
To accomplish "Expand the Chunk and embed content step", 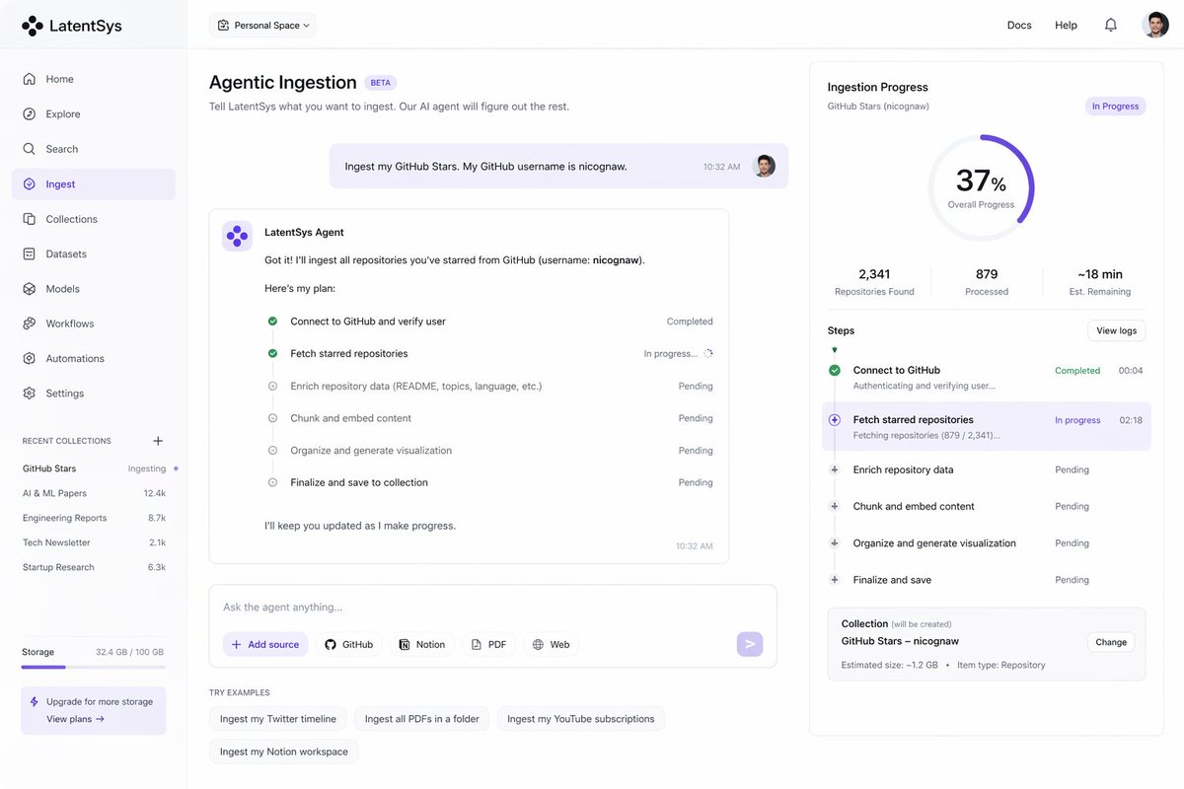I will [835, 506].
